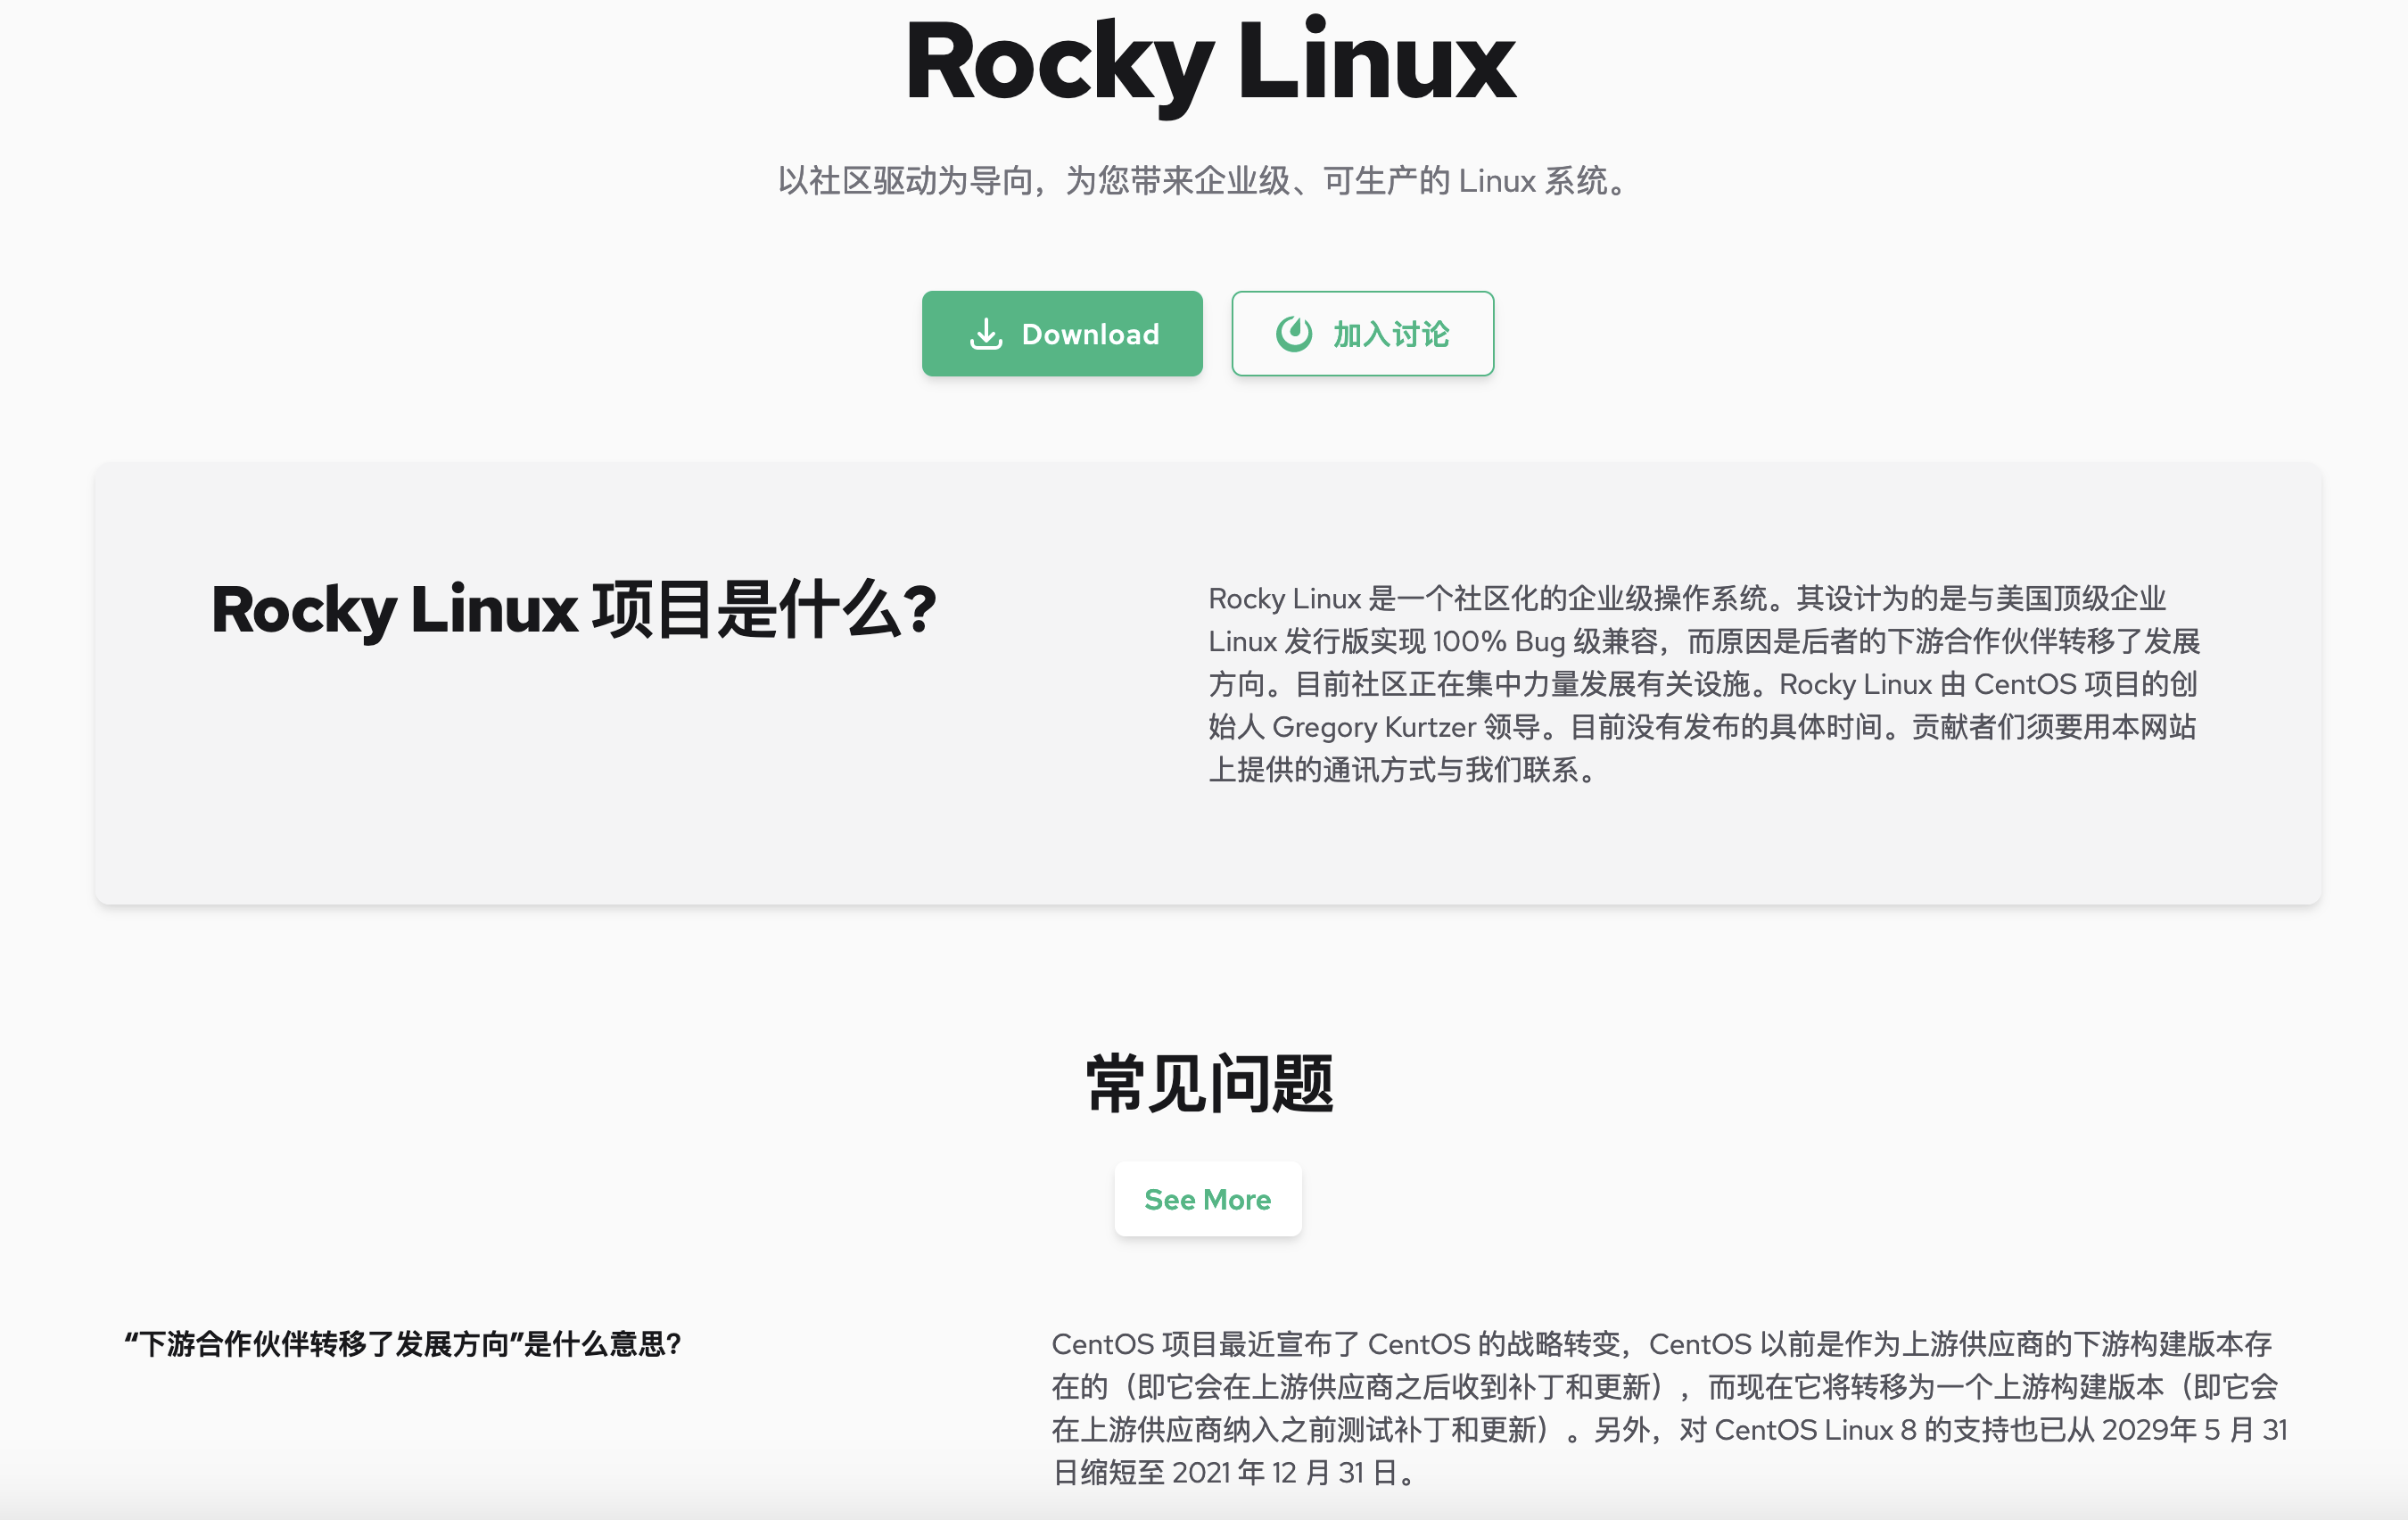Click heading Rocky Linux 项目是什么?
The image size is (2408, 1520).
click(x=573, y=609)
